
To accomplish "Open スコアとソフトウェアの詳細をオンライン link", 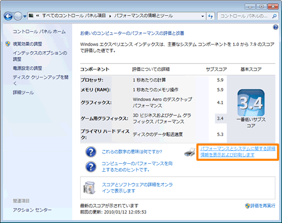I will pyautogui.click(x=137, y=187).
